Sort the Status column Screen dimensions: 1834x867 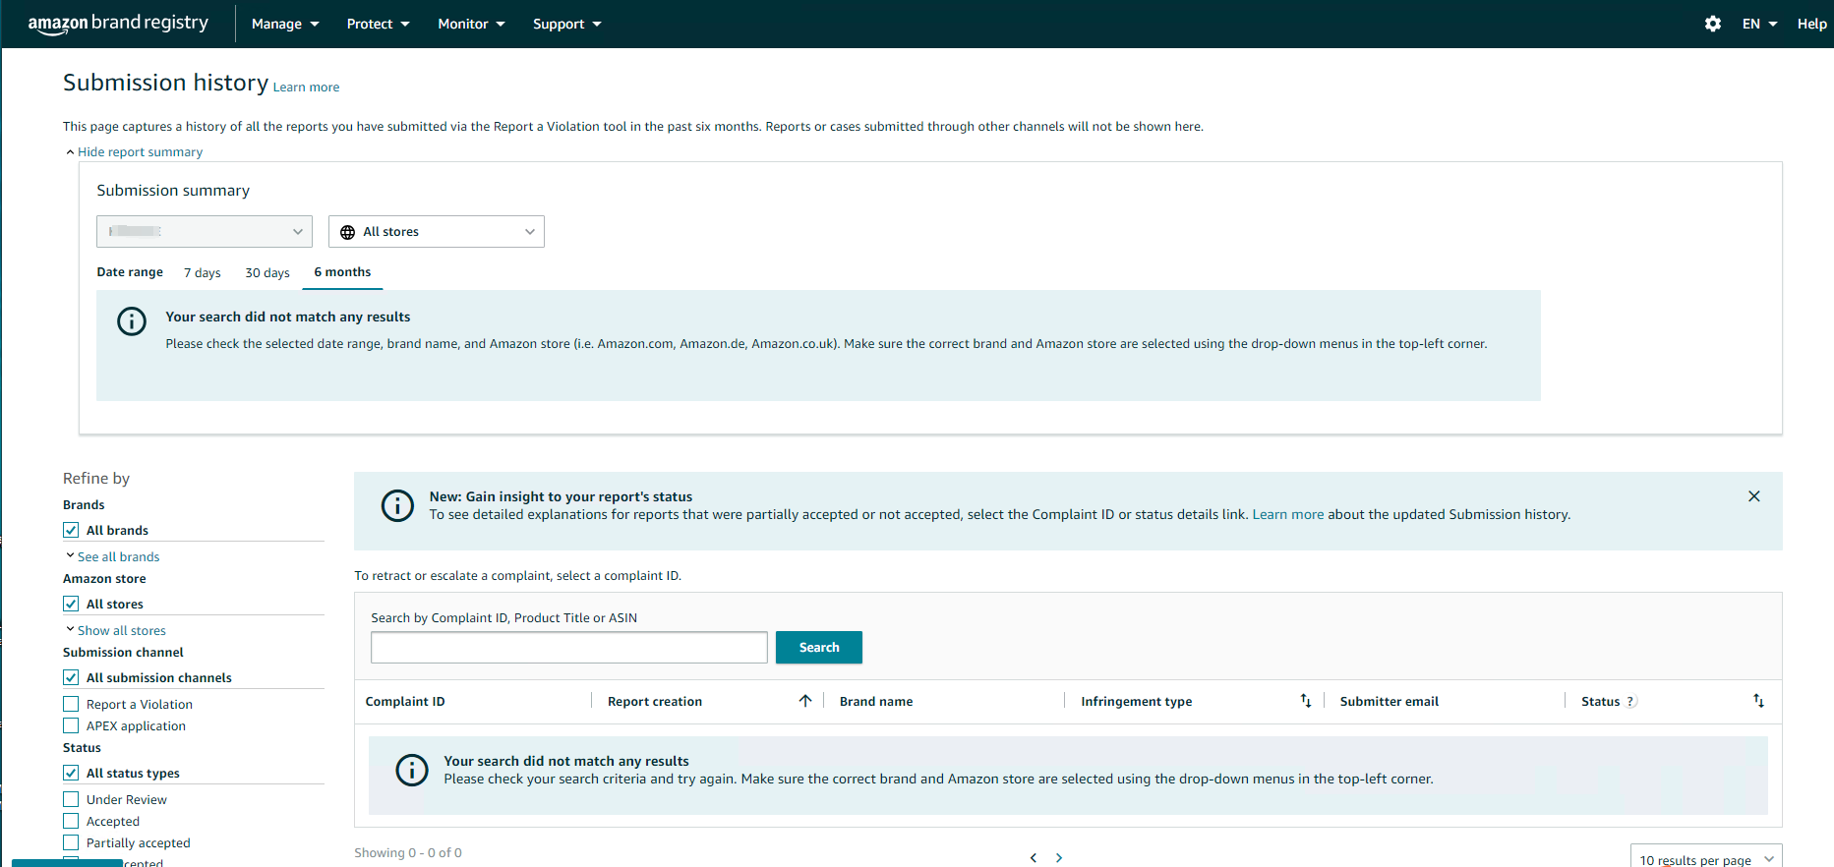click(x=1758, y=701)
